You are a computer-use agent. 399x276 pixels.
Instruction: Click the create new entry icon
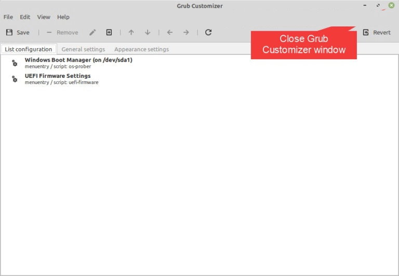pos(109,32)
